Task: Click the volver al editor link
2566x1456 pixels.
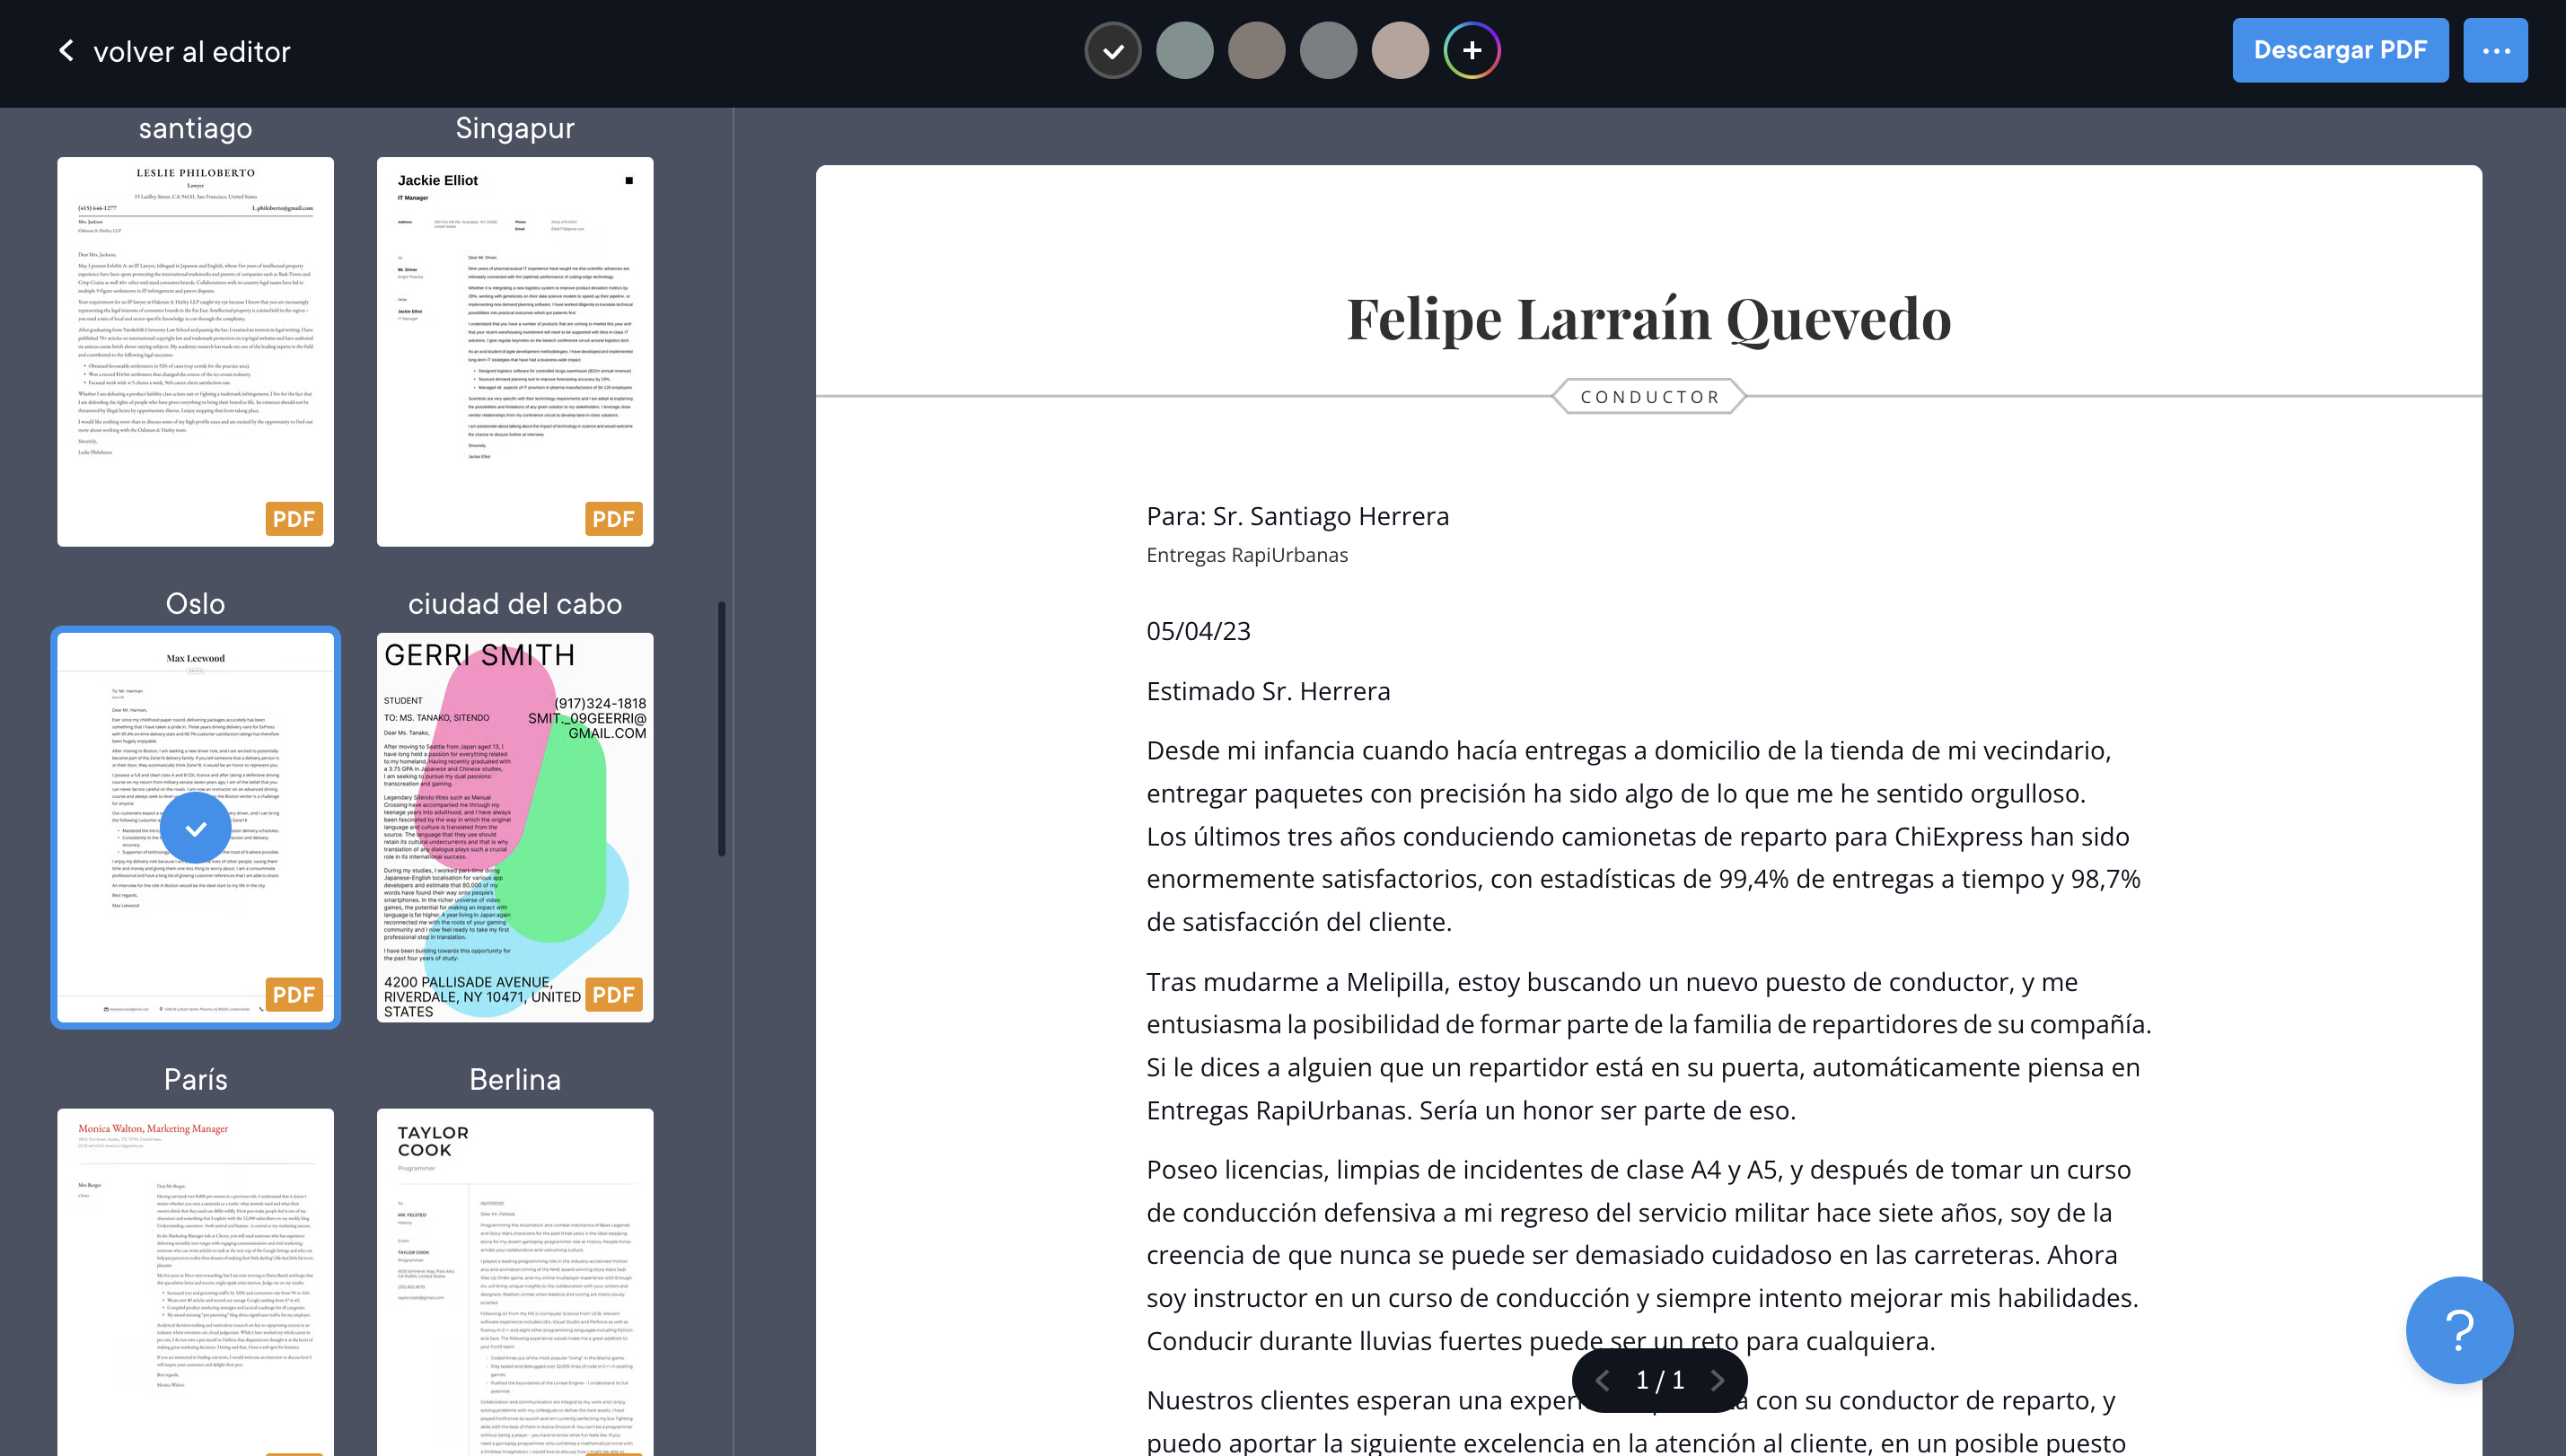Action: point(191,51)
